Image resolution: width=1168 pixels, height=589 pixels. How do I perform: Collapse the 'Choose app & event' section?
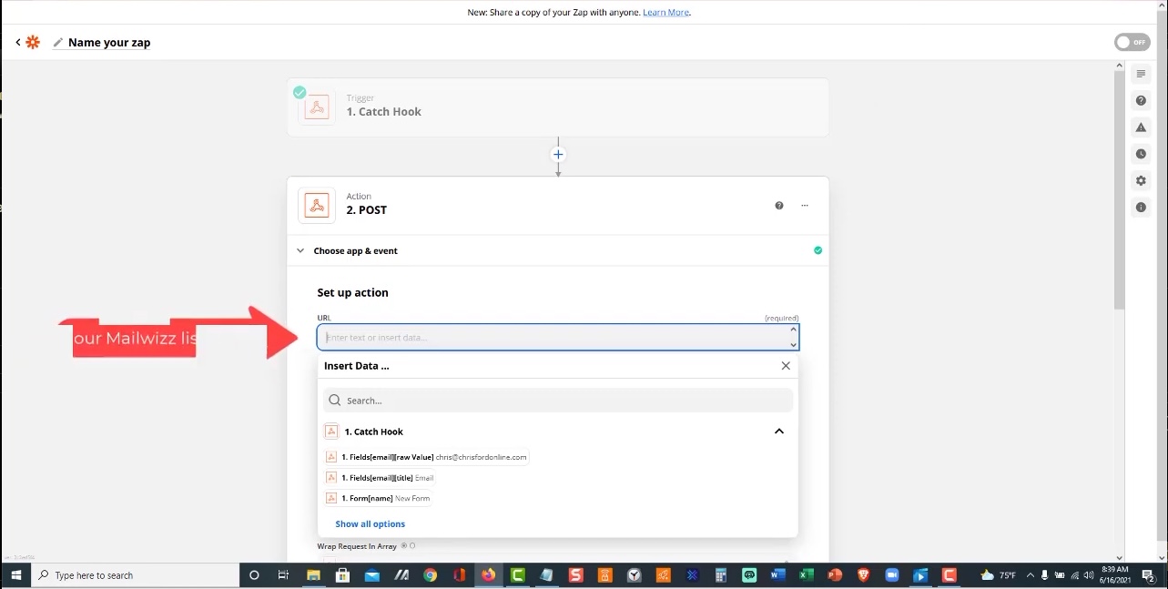(300, 250)
